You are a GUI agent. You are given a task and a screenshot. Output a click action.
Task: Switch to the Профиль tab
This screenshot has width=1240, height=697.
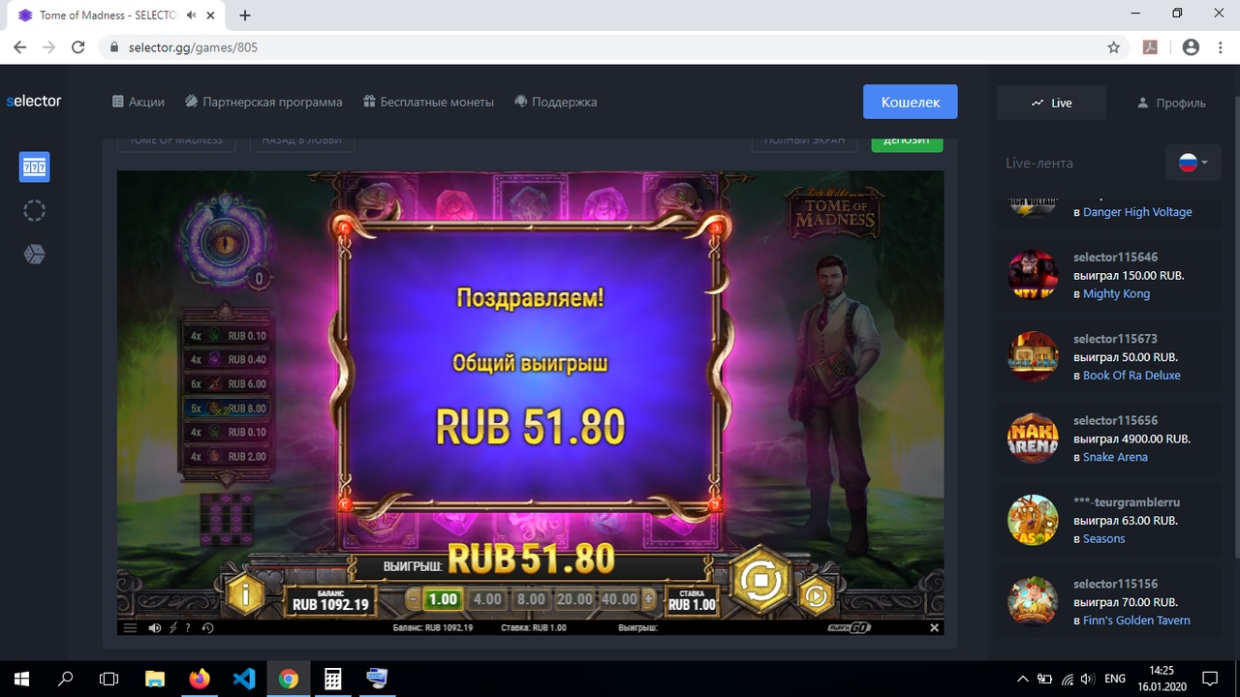click(x=1171, y=103)
